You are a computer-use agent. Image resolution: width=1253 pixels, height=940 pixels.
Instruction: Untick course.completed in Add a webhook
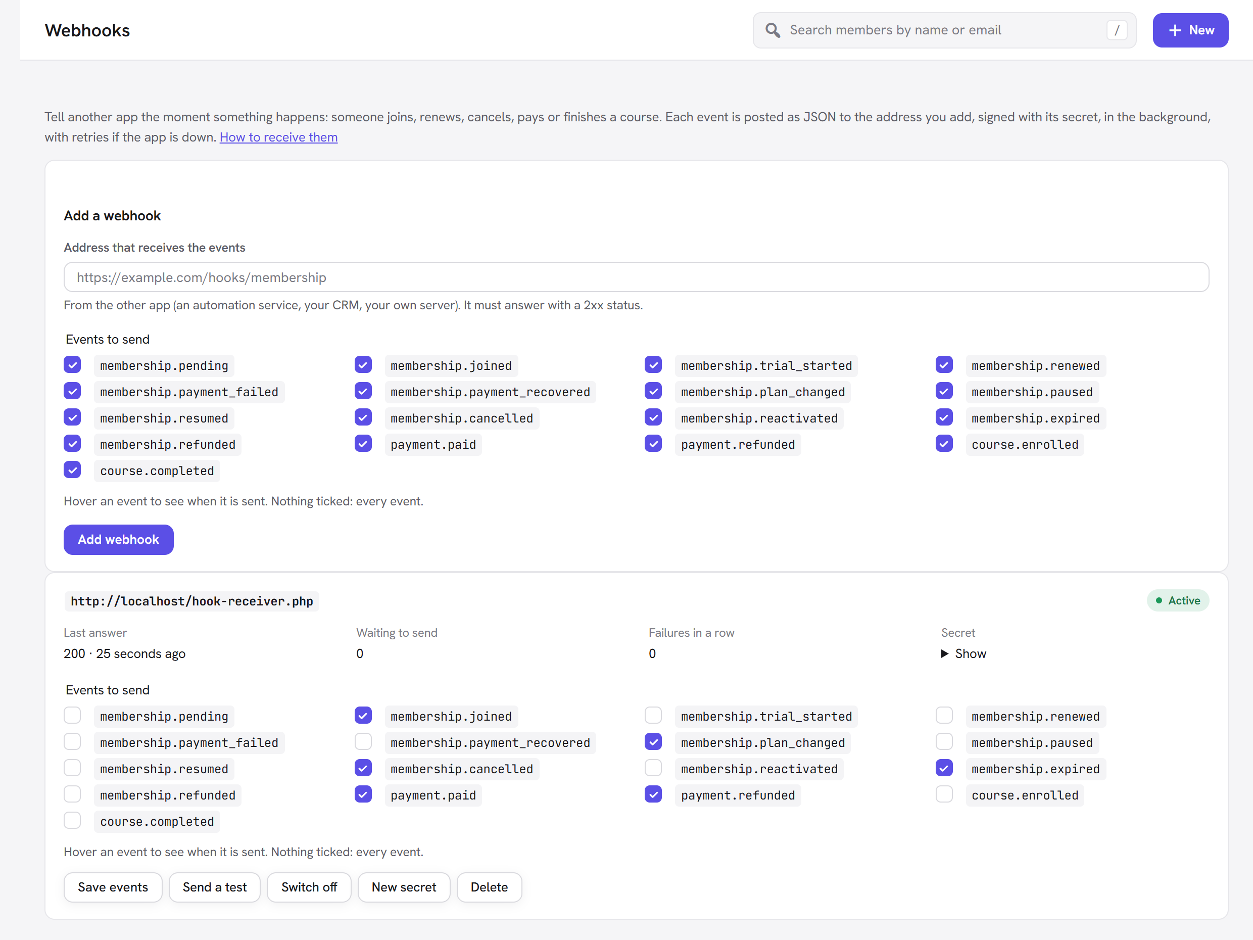(73, 471)
